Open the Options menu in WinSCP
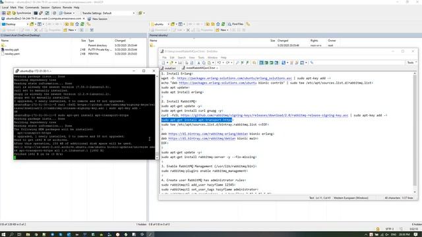Image resolution: width=422 pixels, height=237 pixels. tap(56, 7)
